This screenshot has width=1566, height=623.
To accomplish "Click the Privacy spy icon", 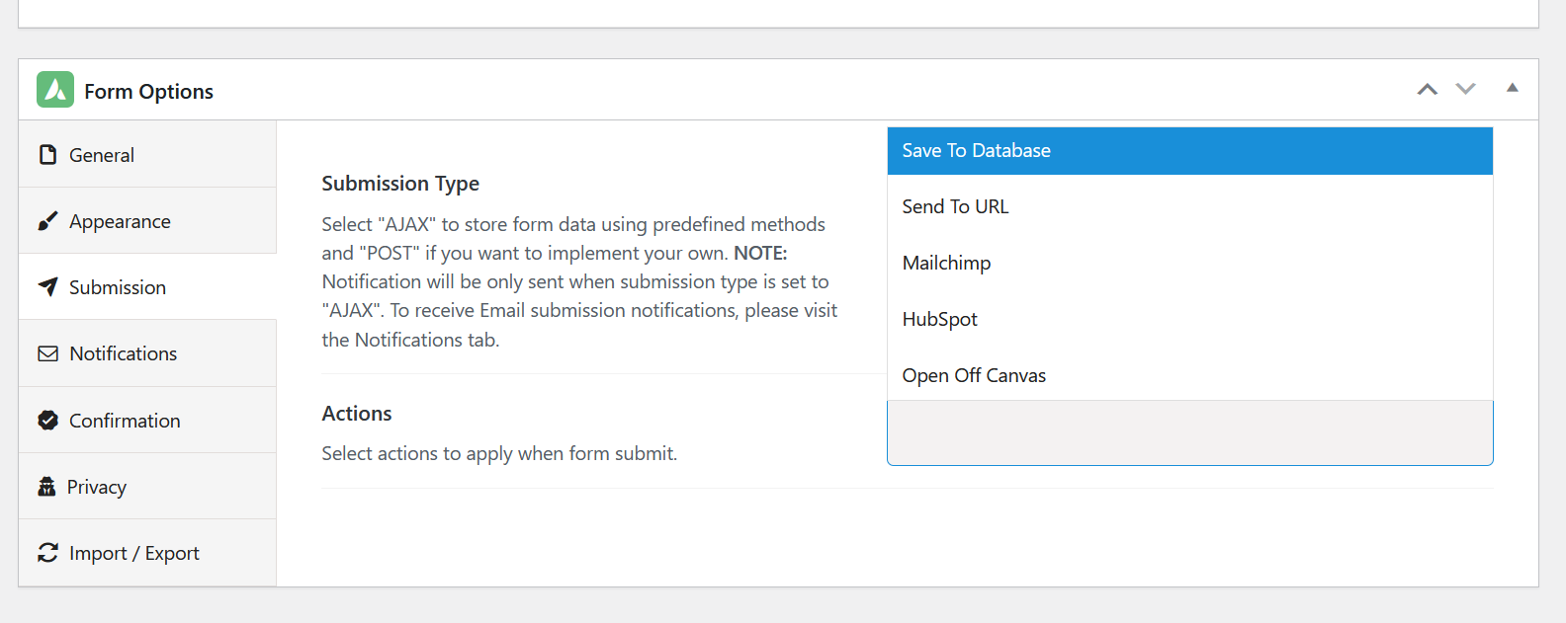I will (46, 487).
